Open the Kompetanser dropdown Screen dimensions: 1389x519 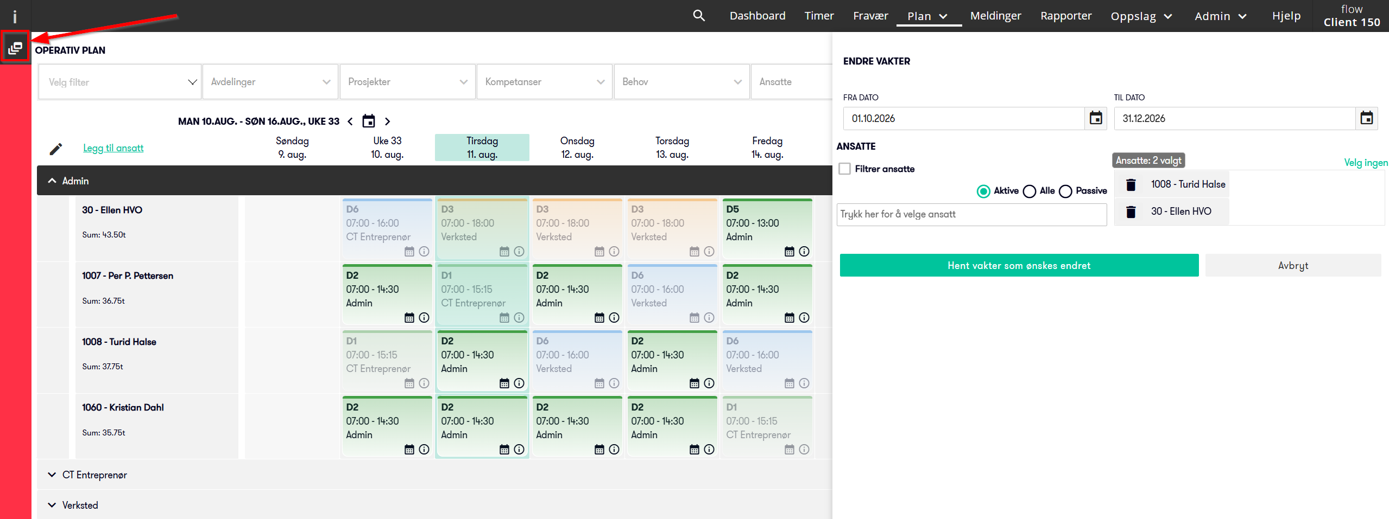(545, 82)
